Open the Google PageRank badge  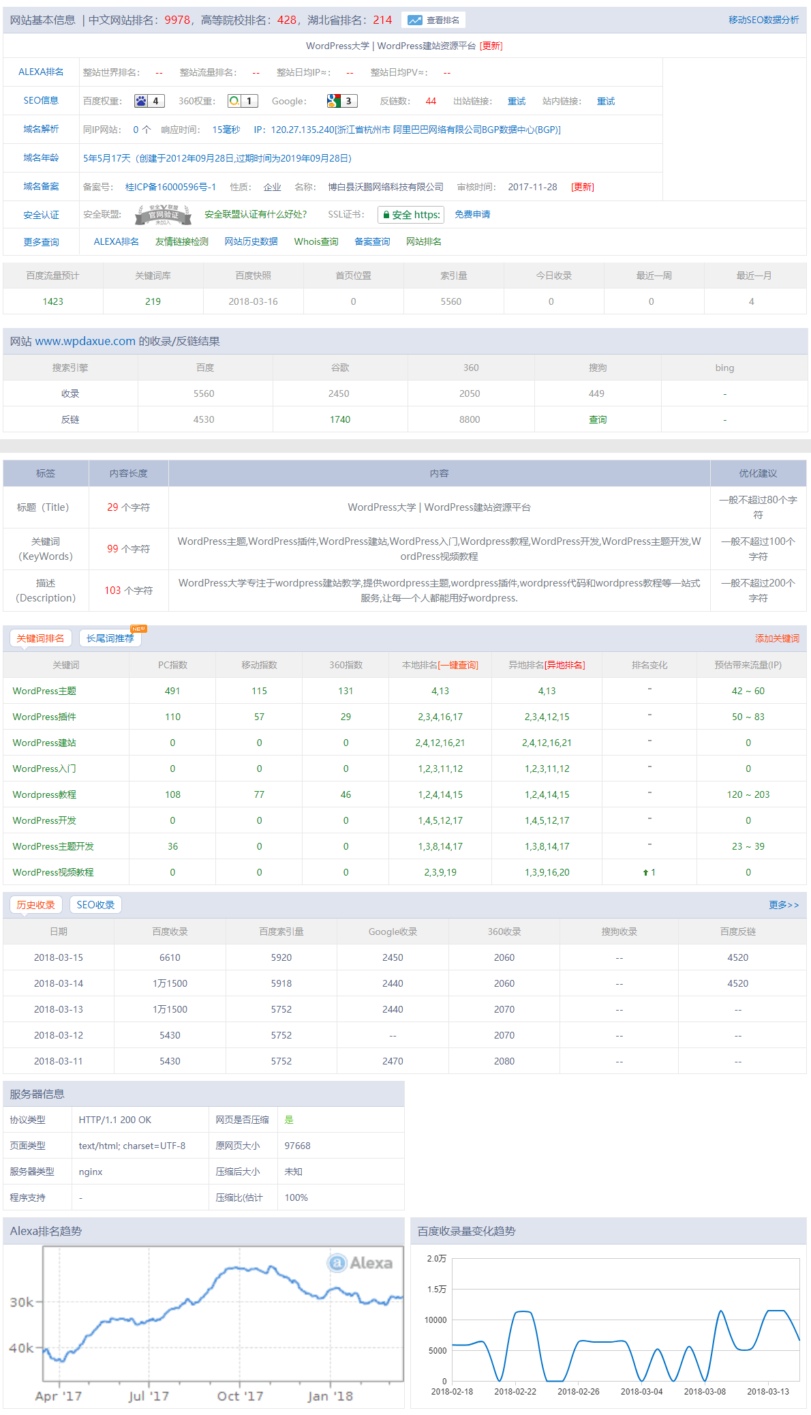342,101
